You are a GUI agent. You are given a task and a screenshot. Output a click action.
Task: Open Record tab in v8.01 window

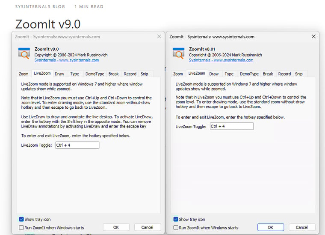pos(284,74)
